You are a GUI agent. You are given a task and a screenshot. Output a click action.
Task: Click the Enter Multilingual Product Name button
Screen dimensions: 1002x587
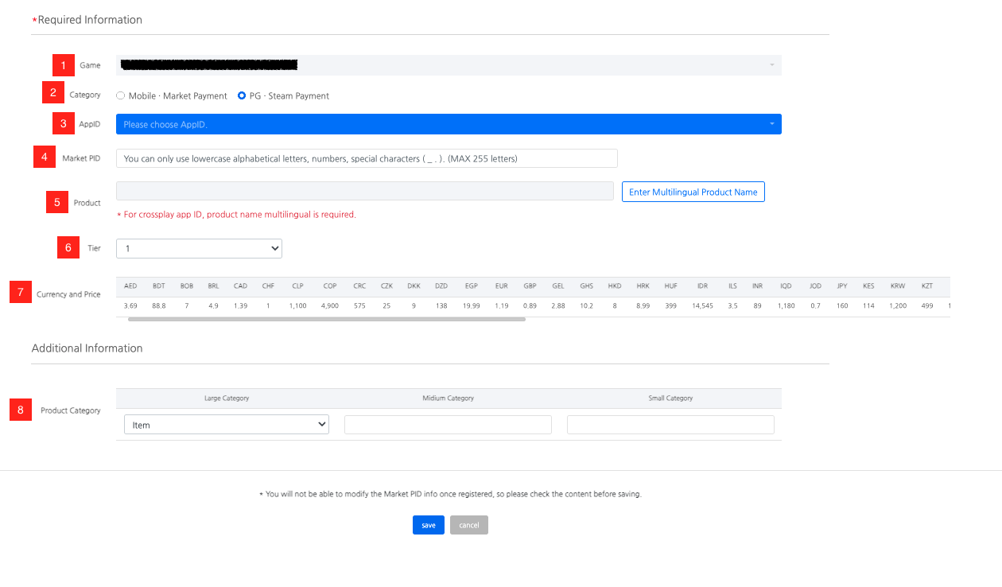pos(693,192)
